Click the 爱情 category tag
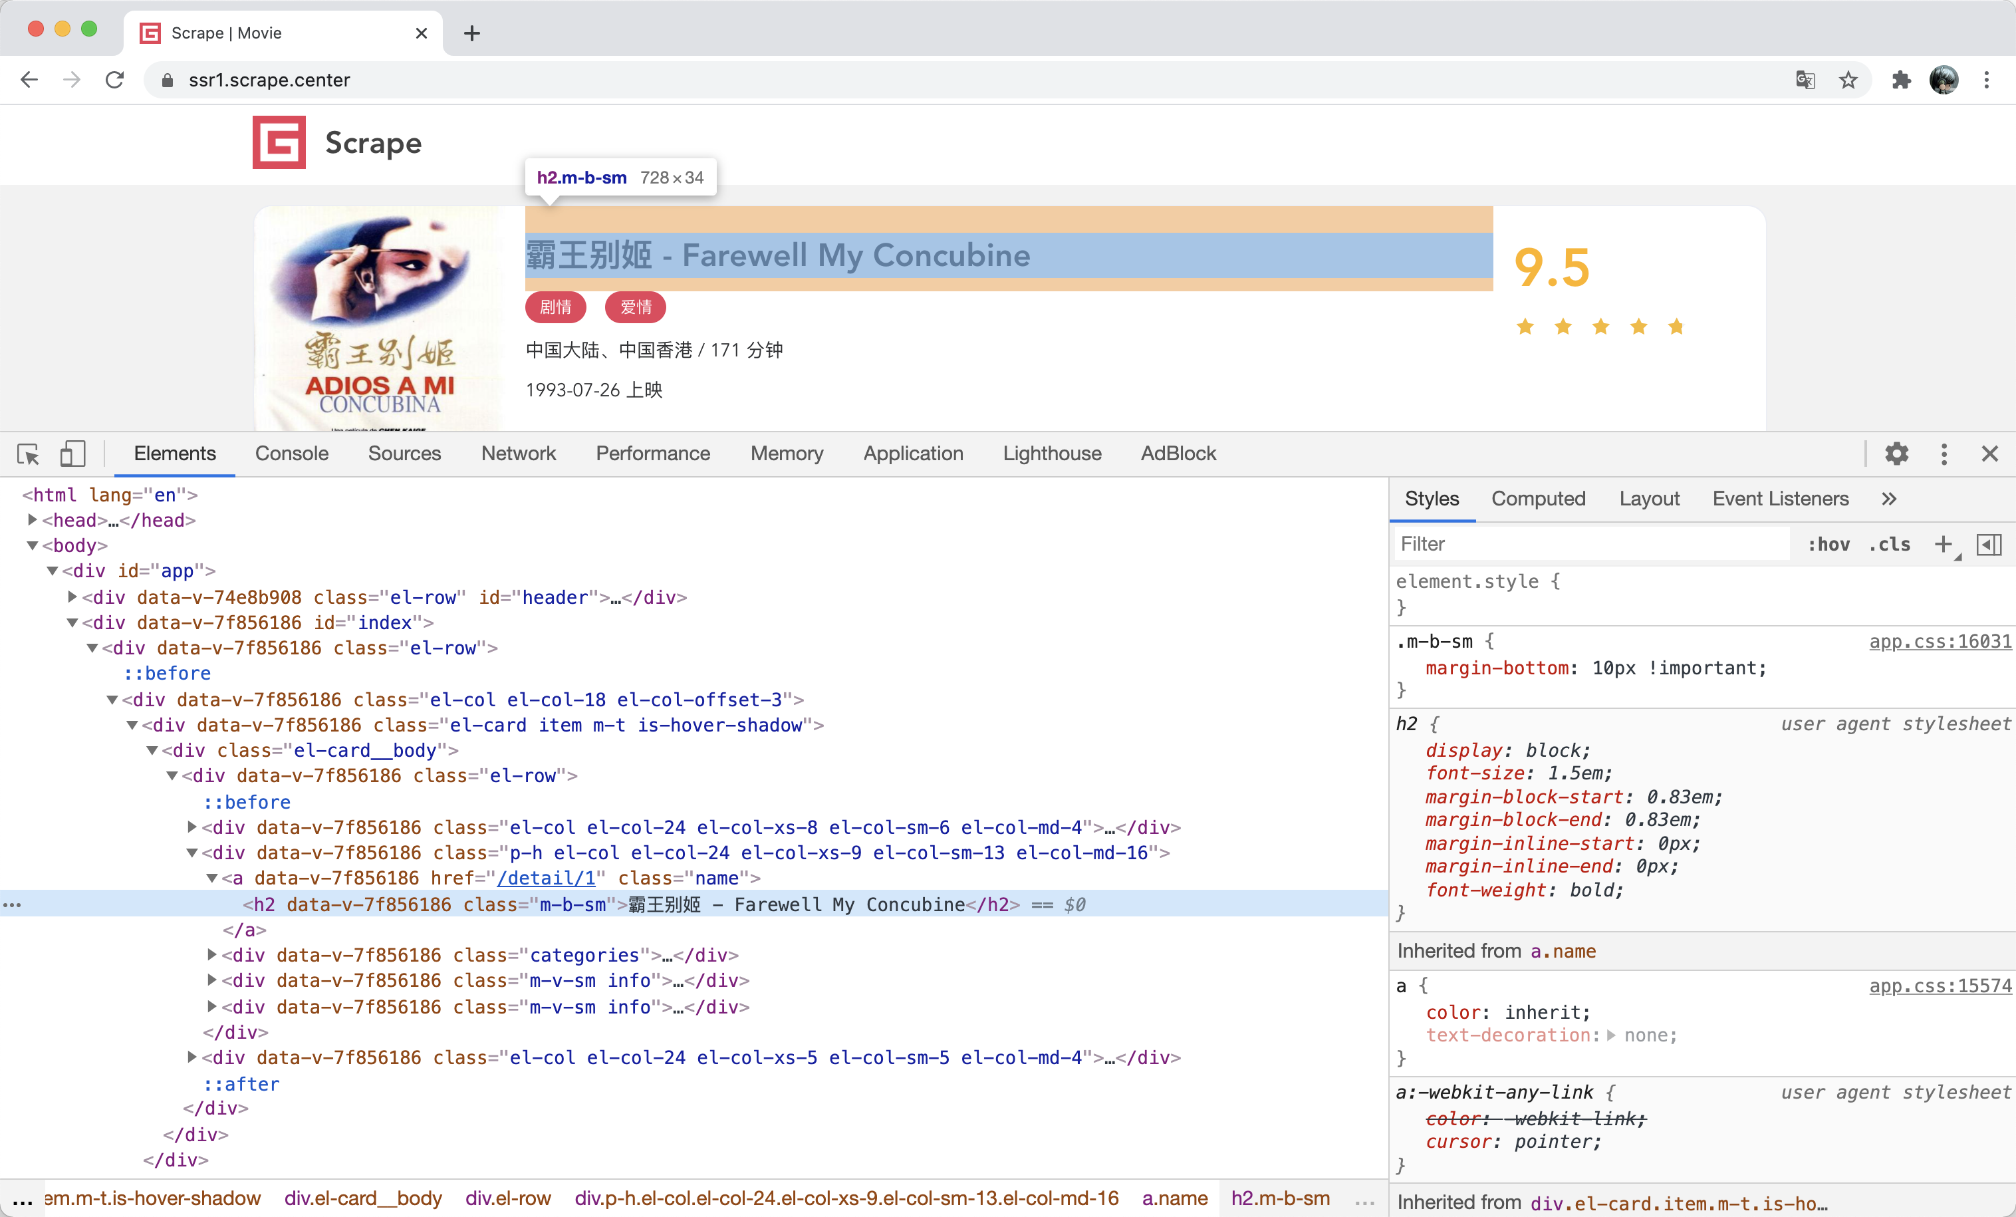The image size is (2016, 1217). (635, 307)
